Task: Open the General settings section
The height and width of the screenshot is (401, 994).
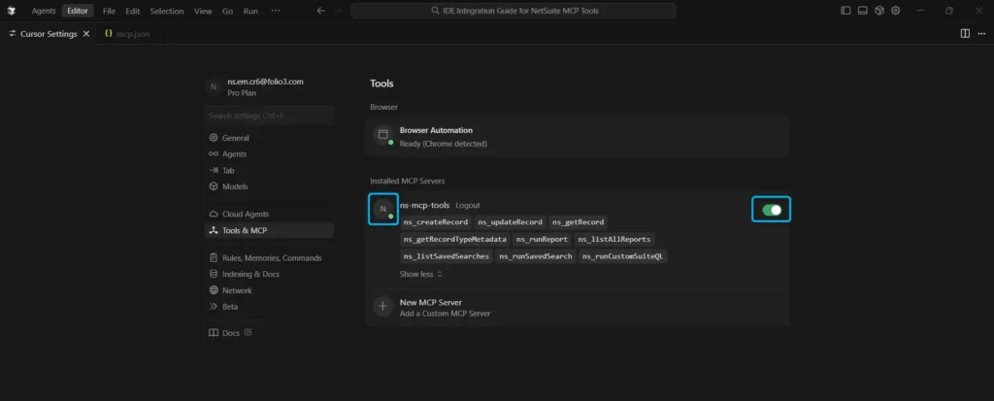Action: [x=235, y=138]
